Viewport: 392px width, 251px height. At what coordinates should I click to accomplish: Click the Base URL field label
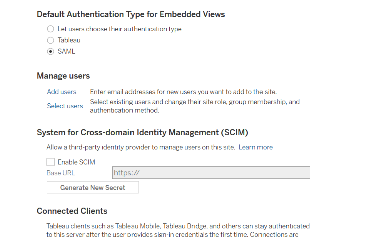[61, 173]
